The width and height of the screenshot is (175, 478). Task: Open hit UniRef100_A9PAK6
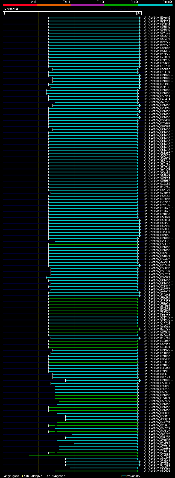coord(157,24)
